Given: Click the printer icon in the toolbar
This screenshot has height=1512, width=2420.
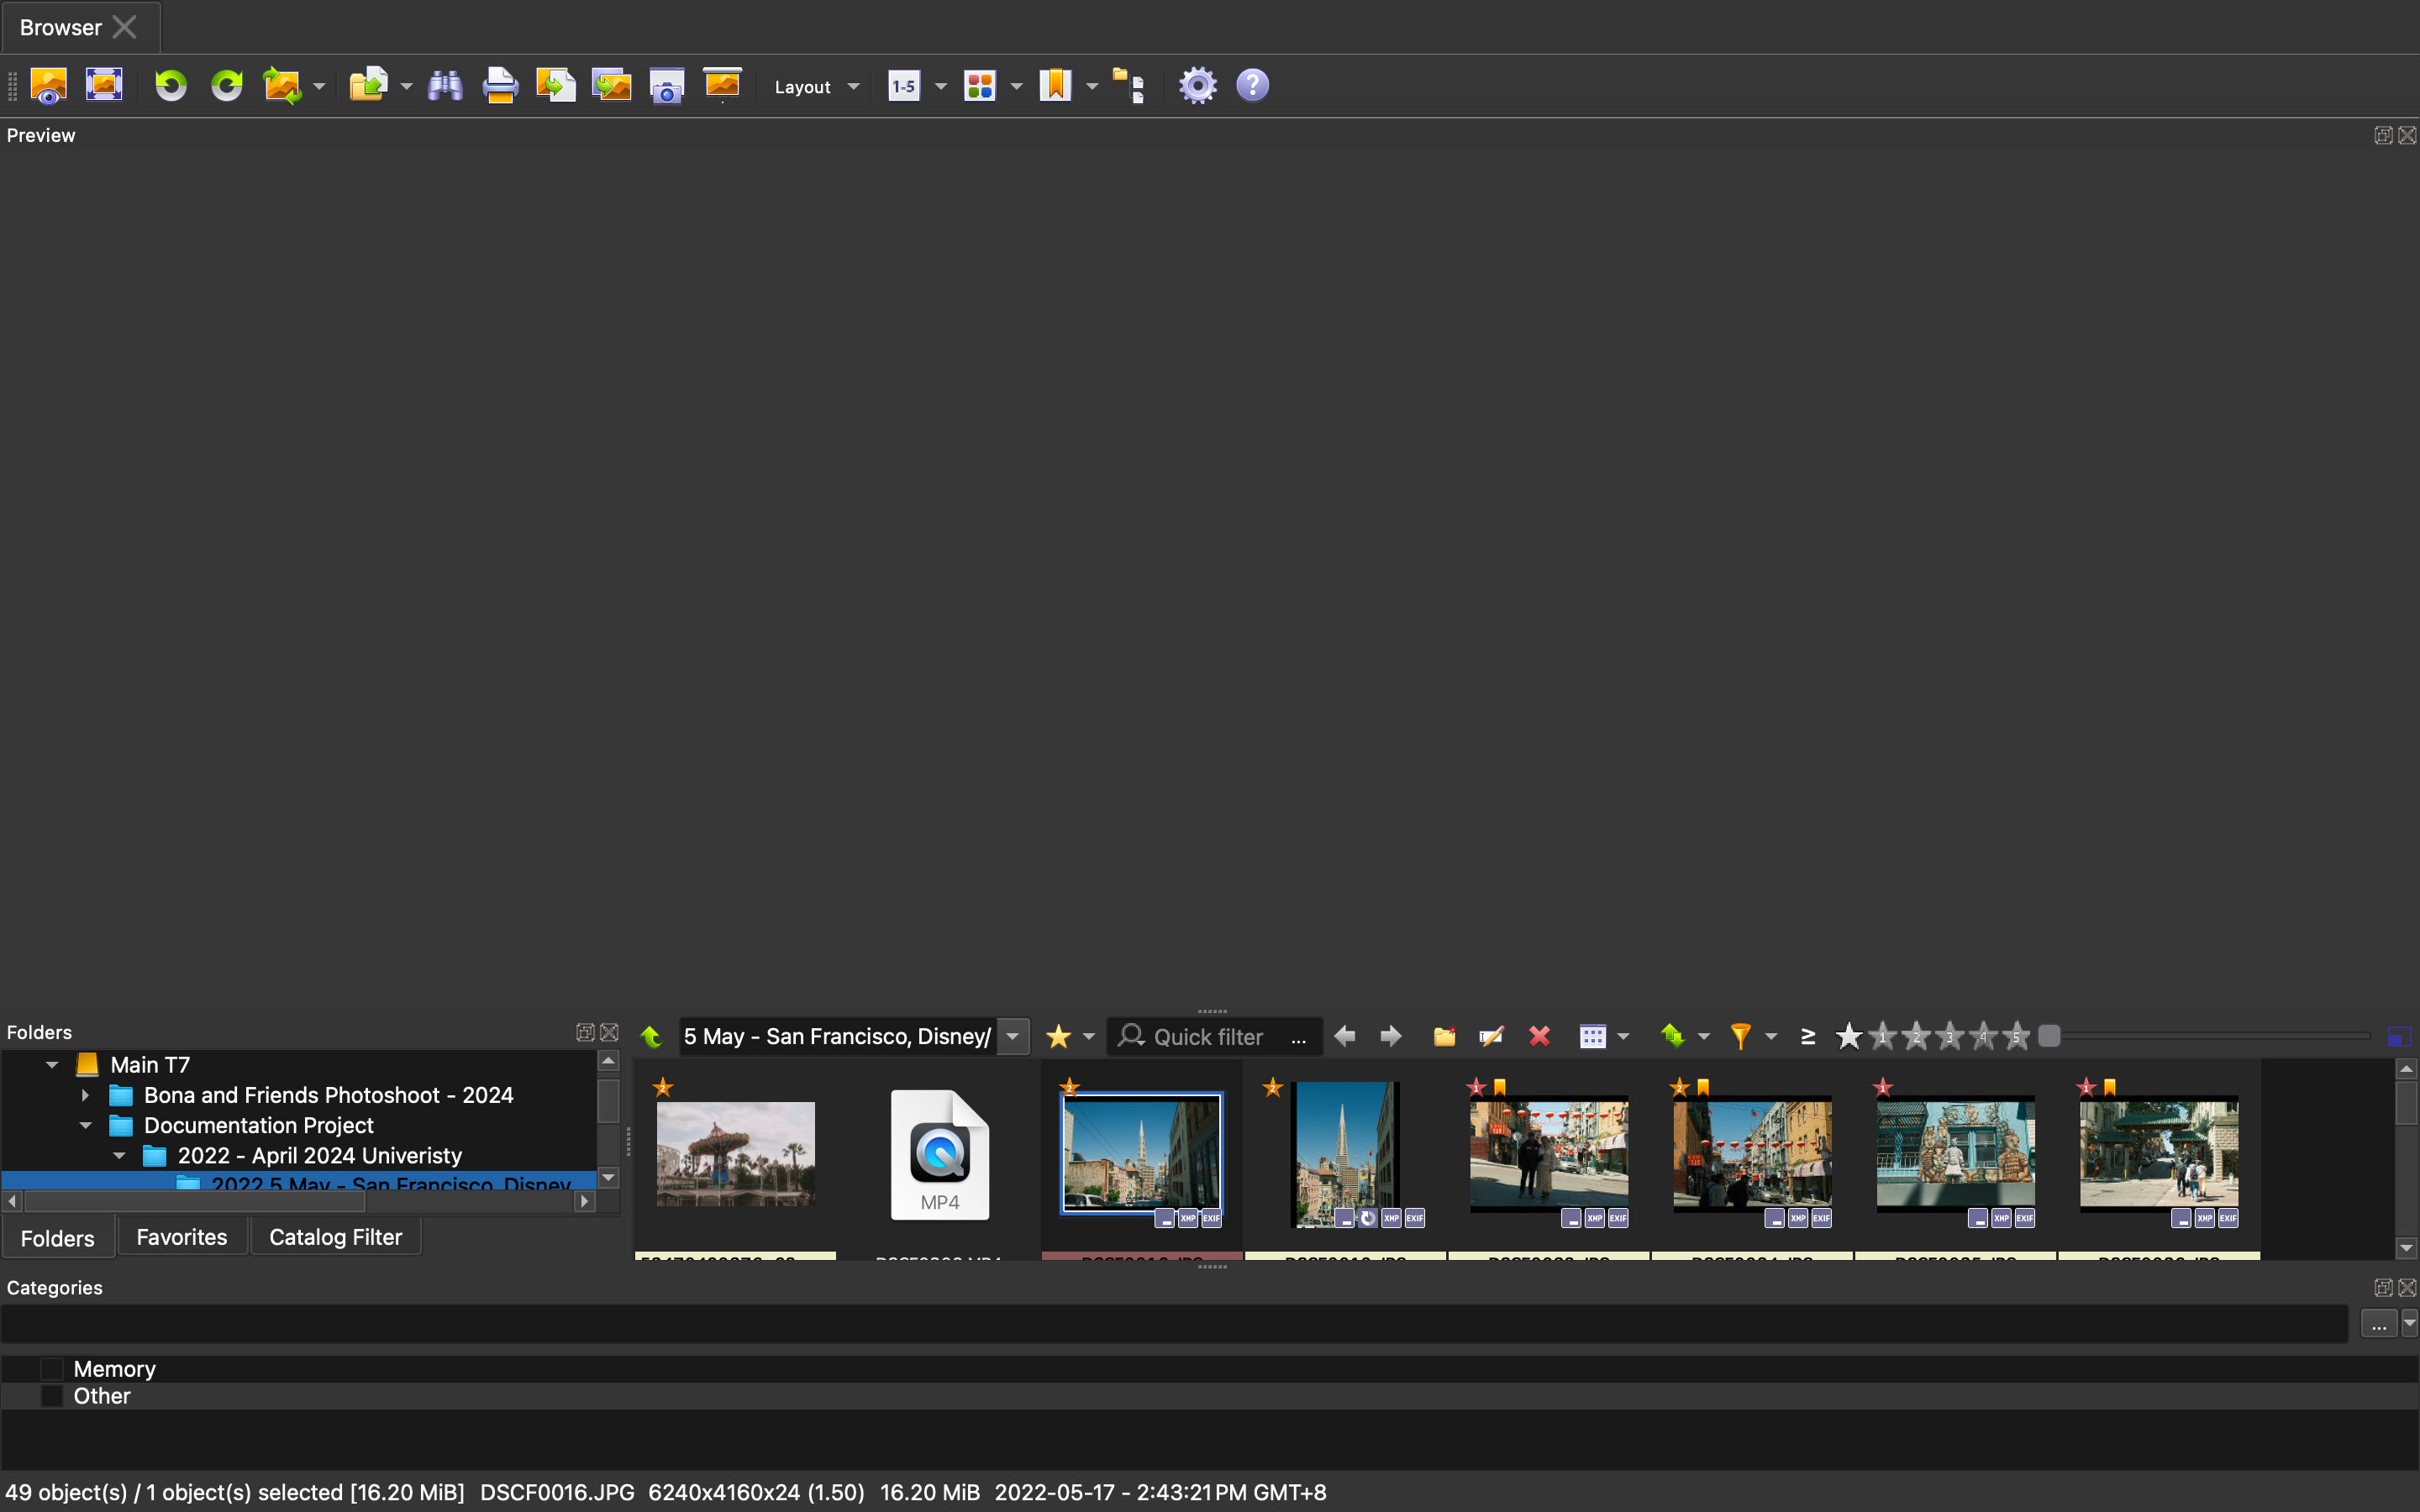Looking at the screenshot, I should [500, 86].
